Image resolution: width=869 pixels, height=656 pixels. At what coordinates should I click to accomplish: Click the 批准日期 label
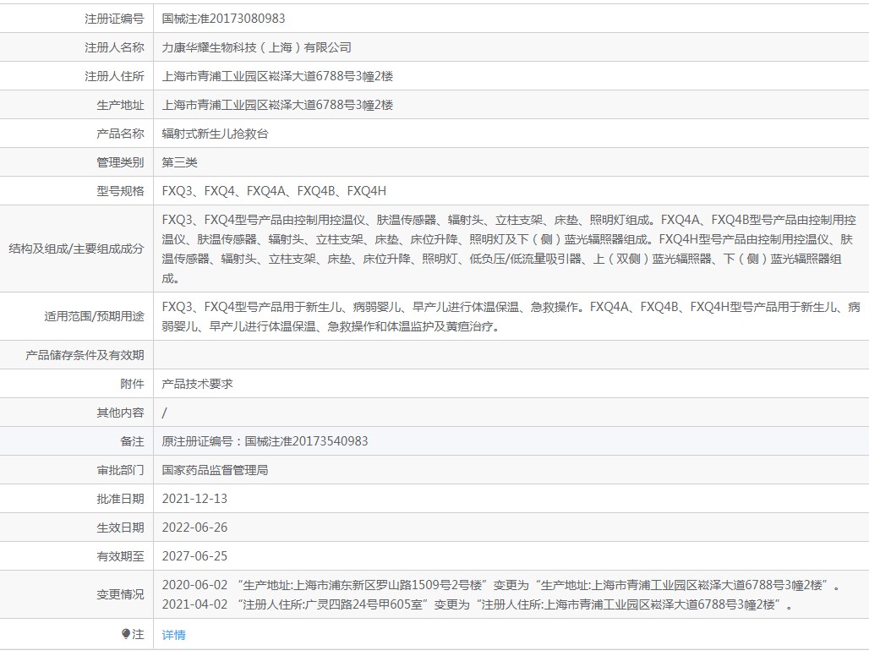[120, 500]
